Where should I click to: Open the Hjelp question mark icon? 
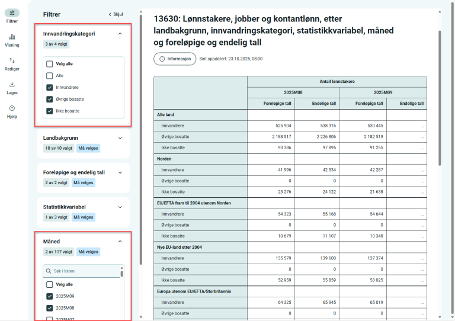(x=12, y=108)
